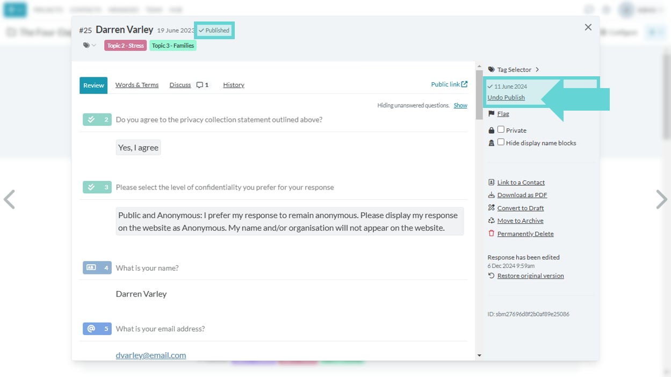The width and height of the screenshot is (671, 377).
Task: Click the Response has been edited note
Action: pyautogui.click(x=524, y=257)
